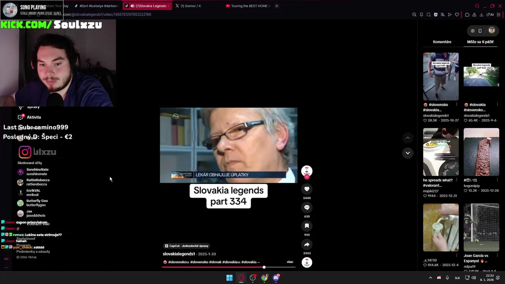This screenshot has height=284, width=505.
Task: Bookmark the video with the save icon
Action: click(x=307, y=226)
